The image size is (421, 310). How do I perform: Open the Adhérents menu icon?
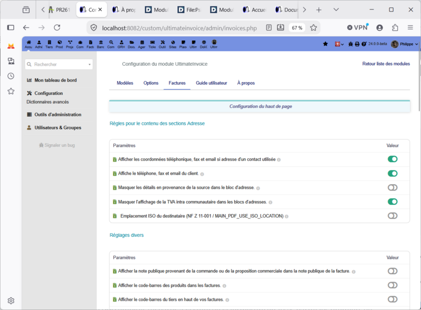click(39, 43)
